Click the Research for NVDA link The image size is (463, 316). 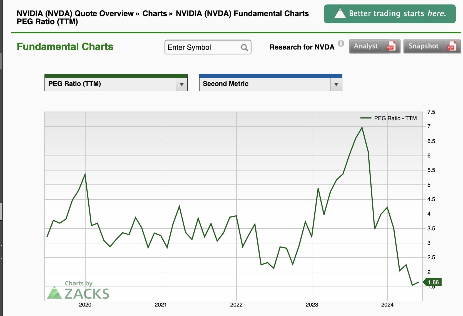point(302,47)
